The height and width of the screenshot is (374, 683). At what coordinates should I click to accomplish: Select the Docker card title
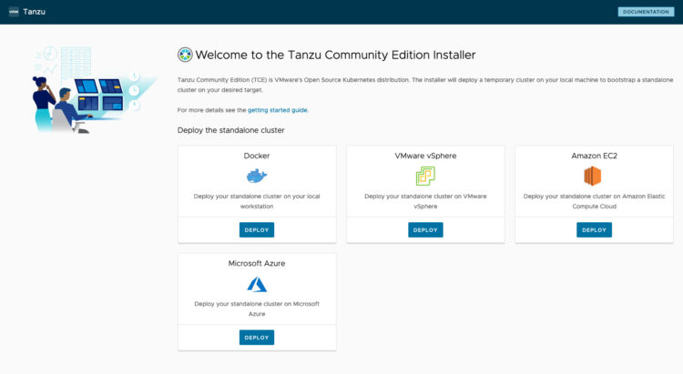257,156
